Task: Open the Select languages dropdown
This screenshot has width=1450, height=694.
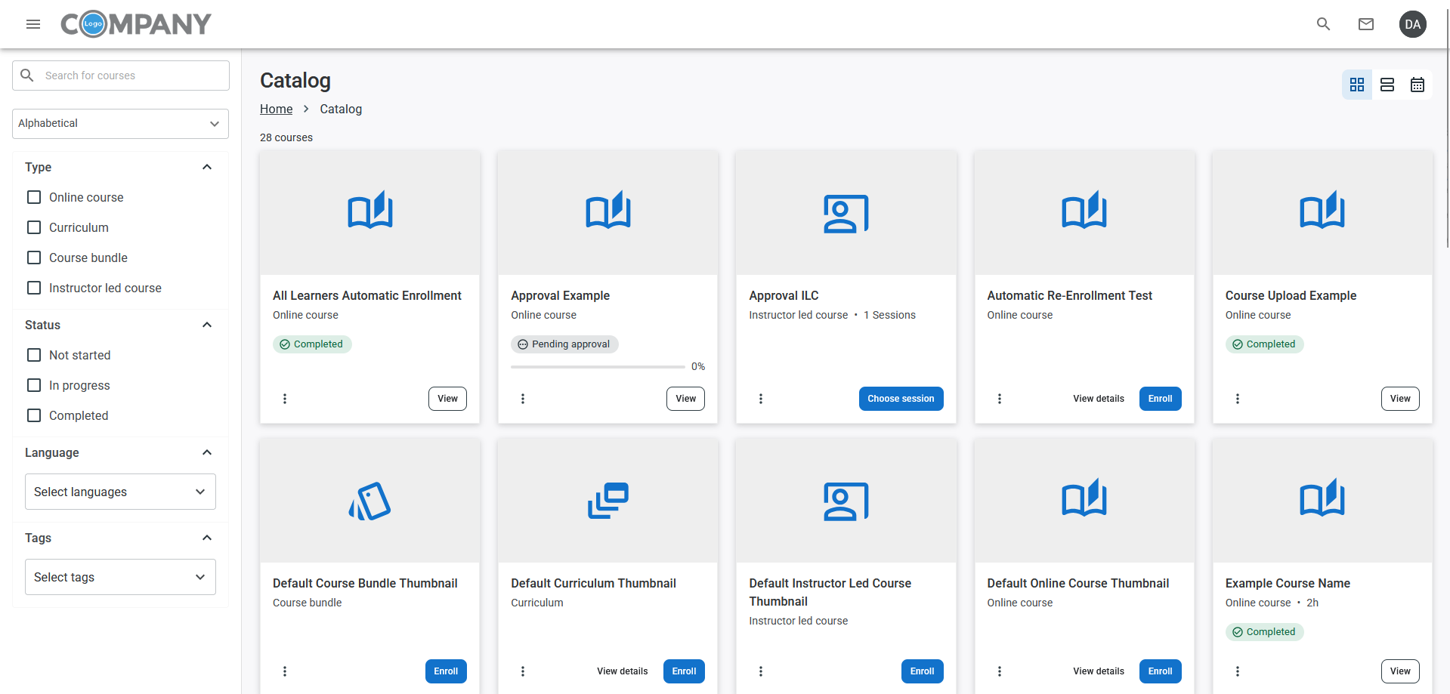Action: click(x=120, y=492)
